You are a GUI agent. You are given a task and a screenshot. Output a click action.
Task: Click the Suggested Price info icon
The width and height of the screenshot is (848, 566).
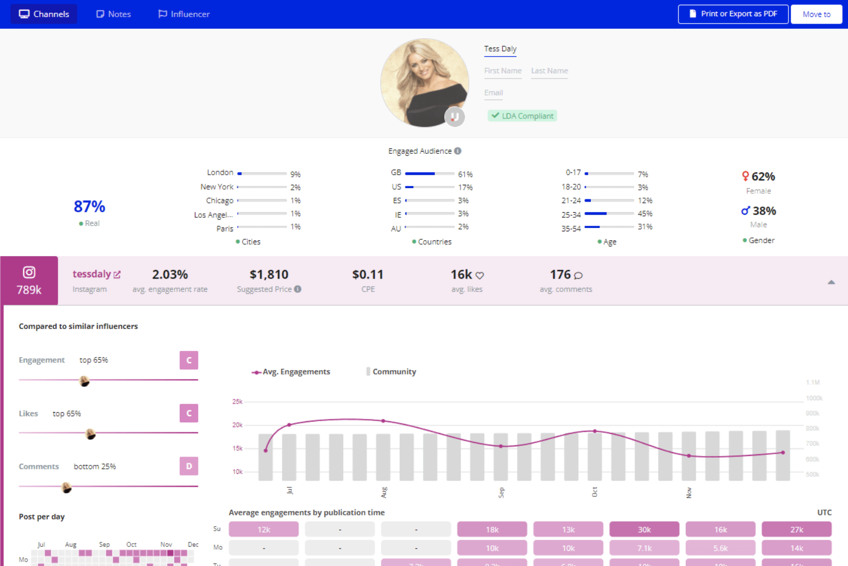click(x=298, y=289)
